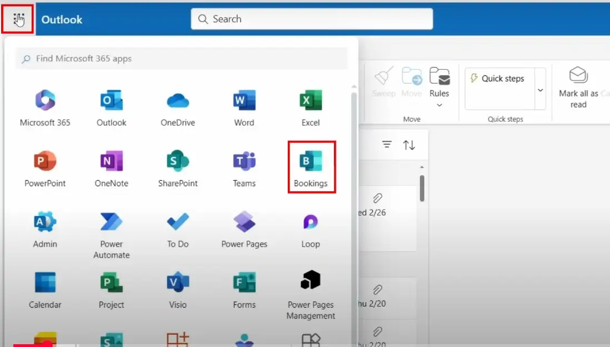Open the Bookings app
Image resolution: width=610 pixels, height=347 pixels.
point(311,167)
